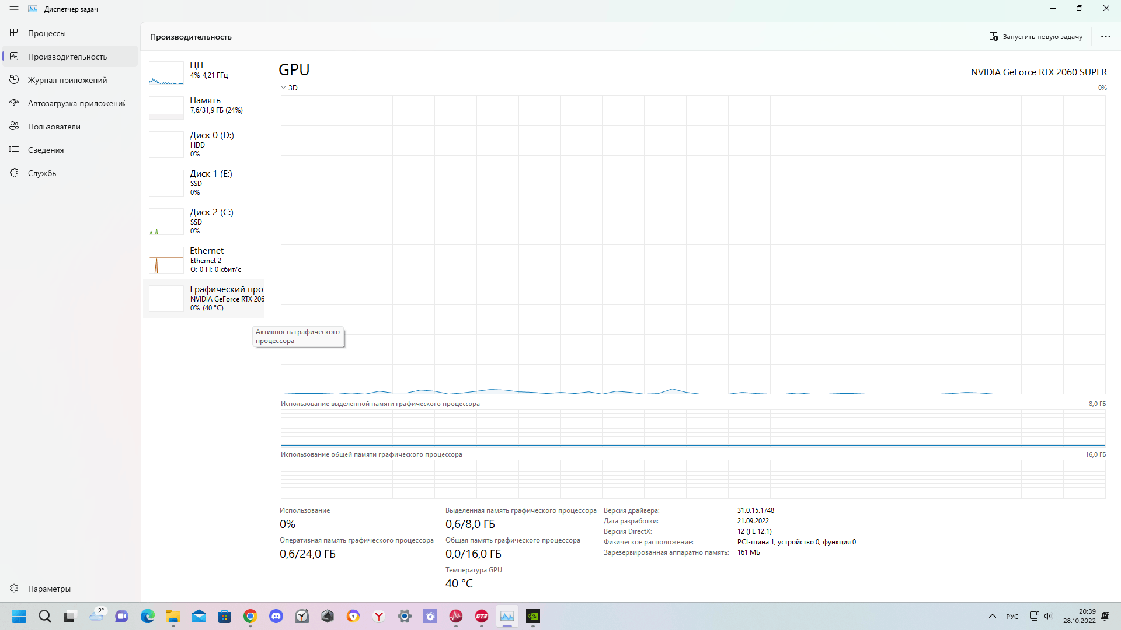Open the Службы page
Viewport: 1121px width, 630px height.
point(70,173)
